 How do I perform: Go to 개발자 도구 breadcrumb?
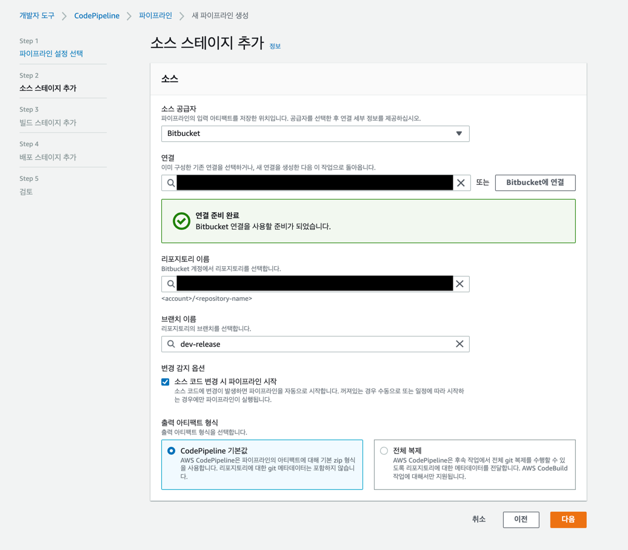pyautogui.click(x=37, y=16)
